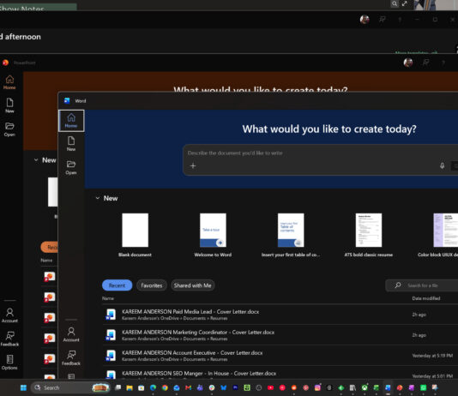The height and width of the screenshot is (396, 458).
Task: Open Options in the PowerPoint sidebar
Action: [9, 363]
